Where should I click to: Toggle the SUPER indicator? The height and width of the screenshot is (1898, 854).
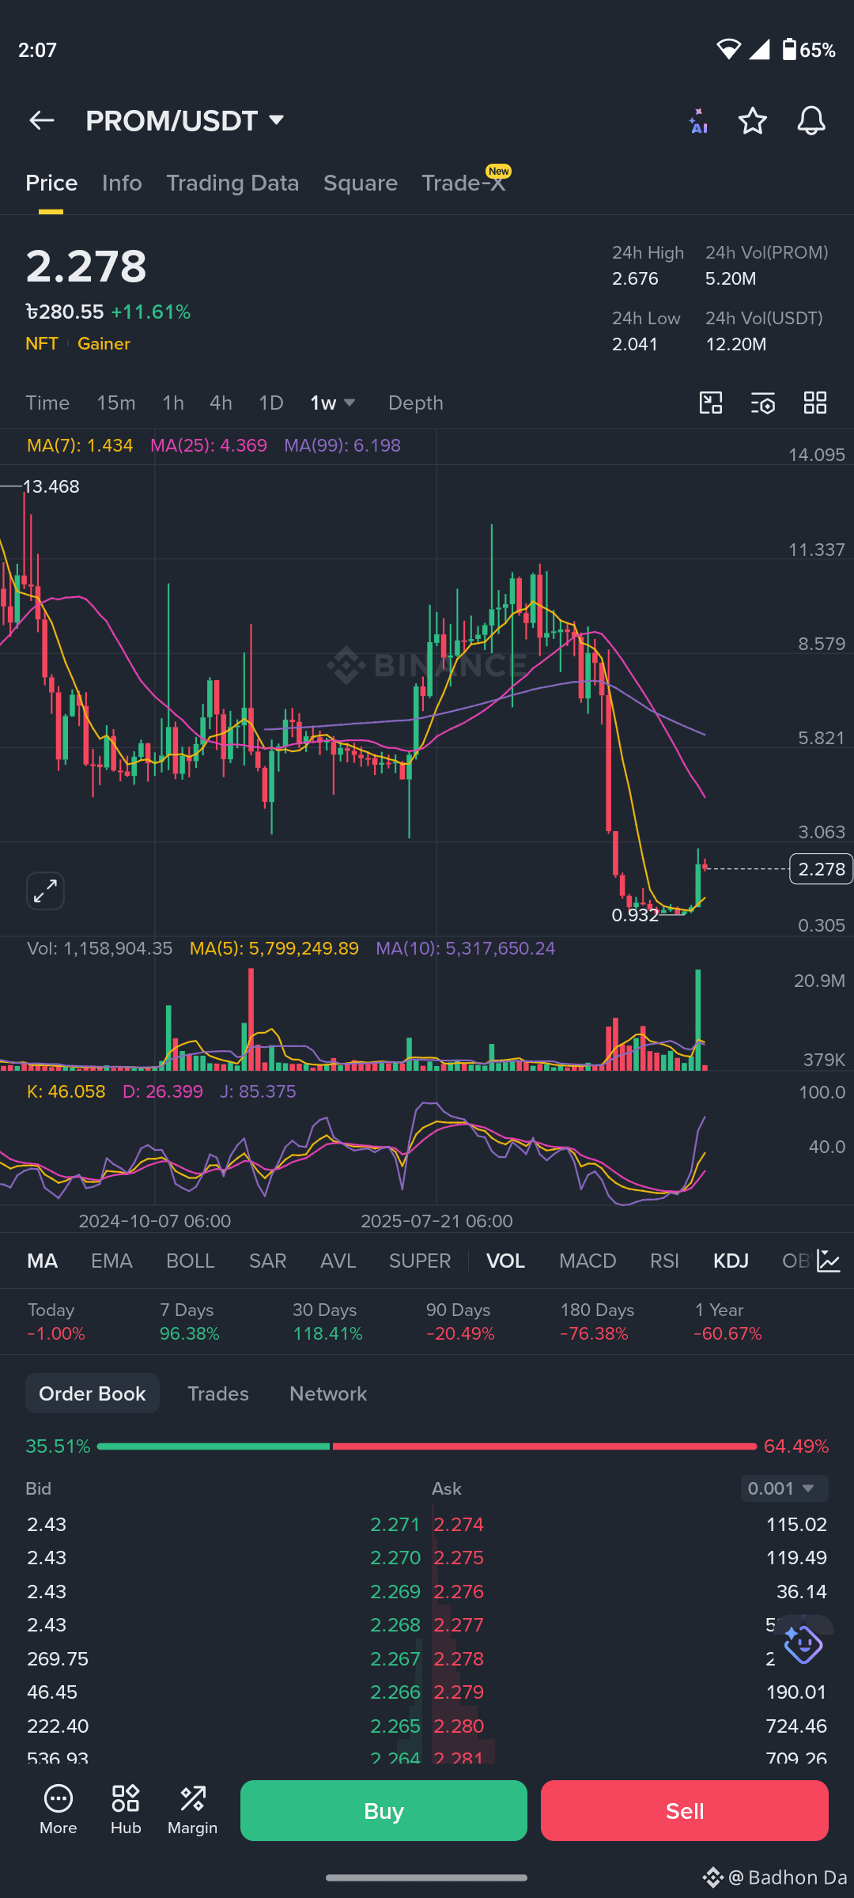coord(420,1261)
